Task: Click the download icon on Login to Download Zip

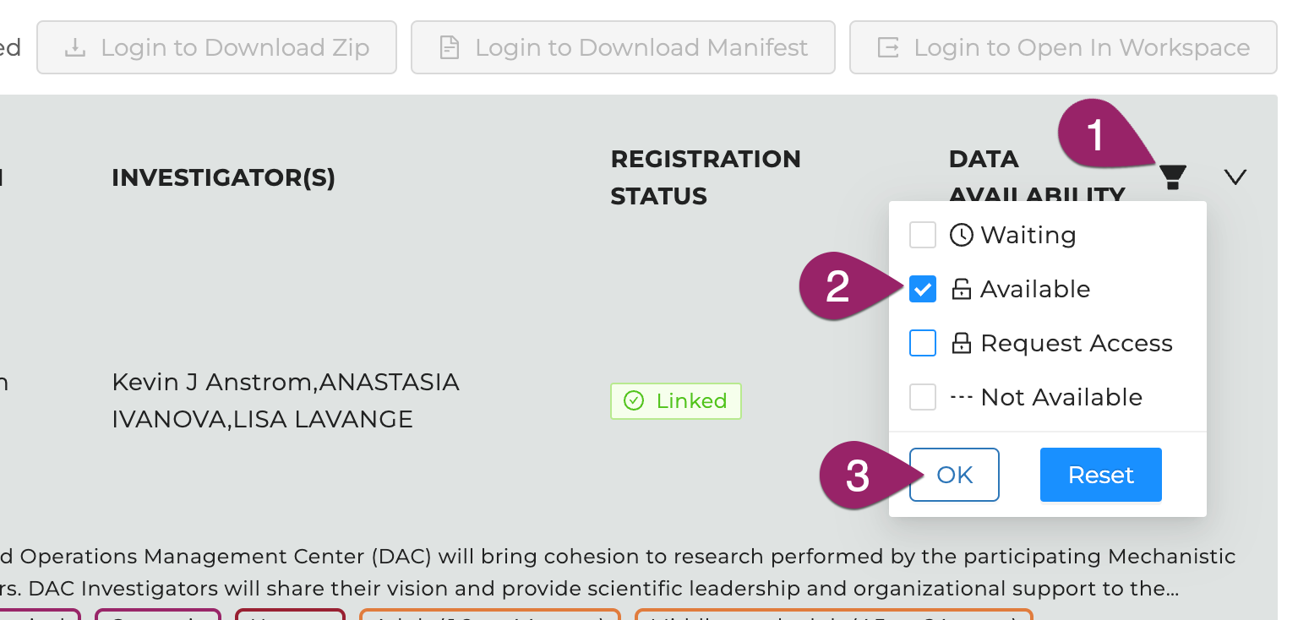Action: [x=76, y=47]
